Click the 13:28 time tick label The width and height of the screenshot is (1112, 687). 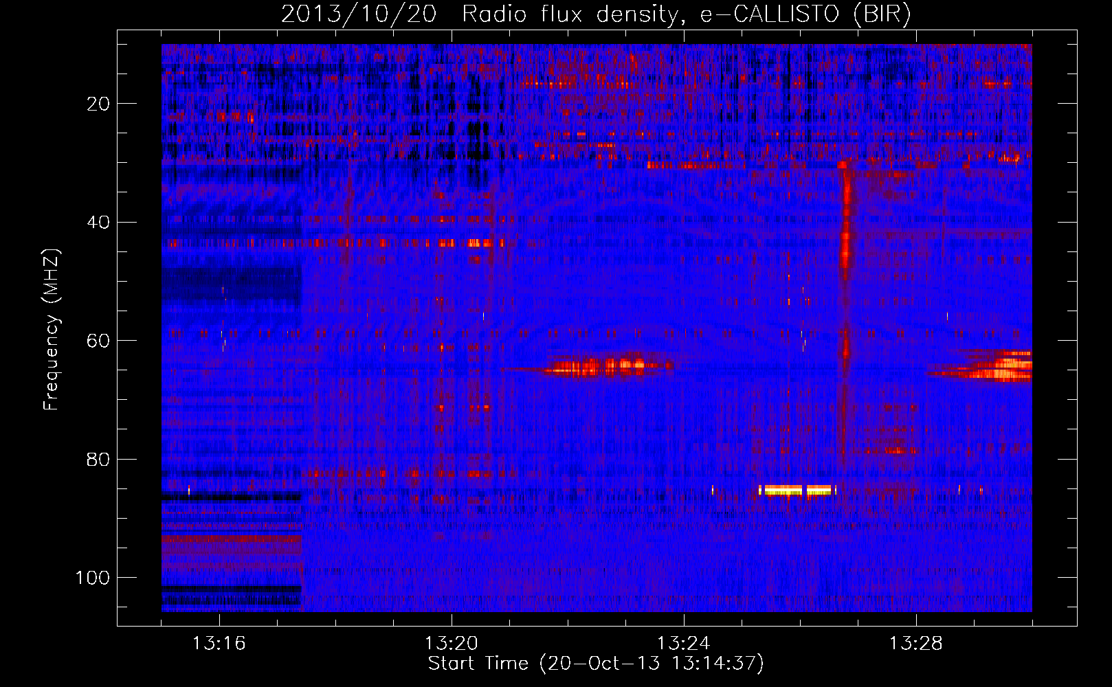point(915,644)
